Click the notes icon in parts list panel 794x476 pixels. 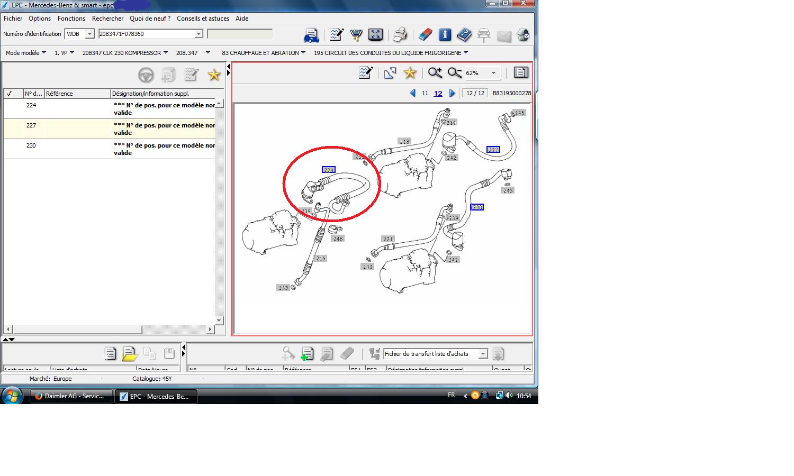pyautogui.click(x=191, y=75)
